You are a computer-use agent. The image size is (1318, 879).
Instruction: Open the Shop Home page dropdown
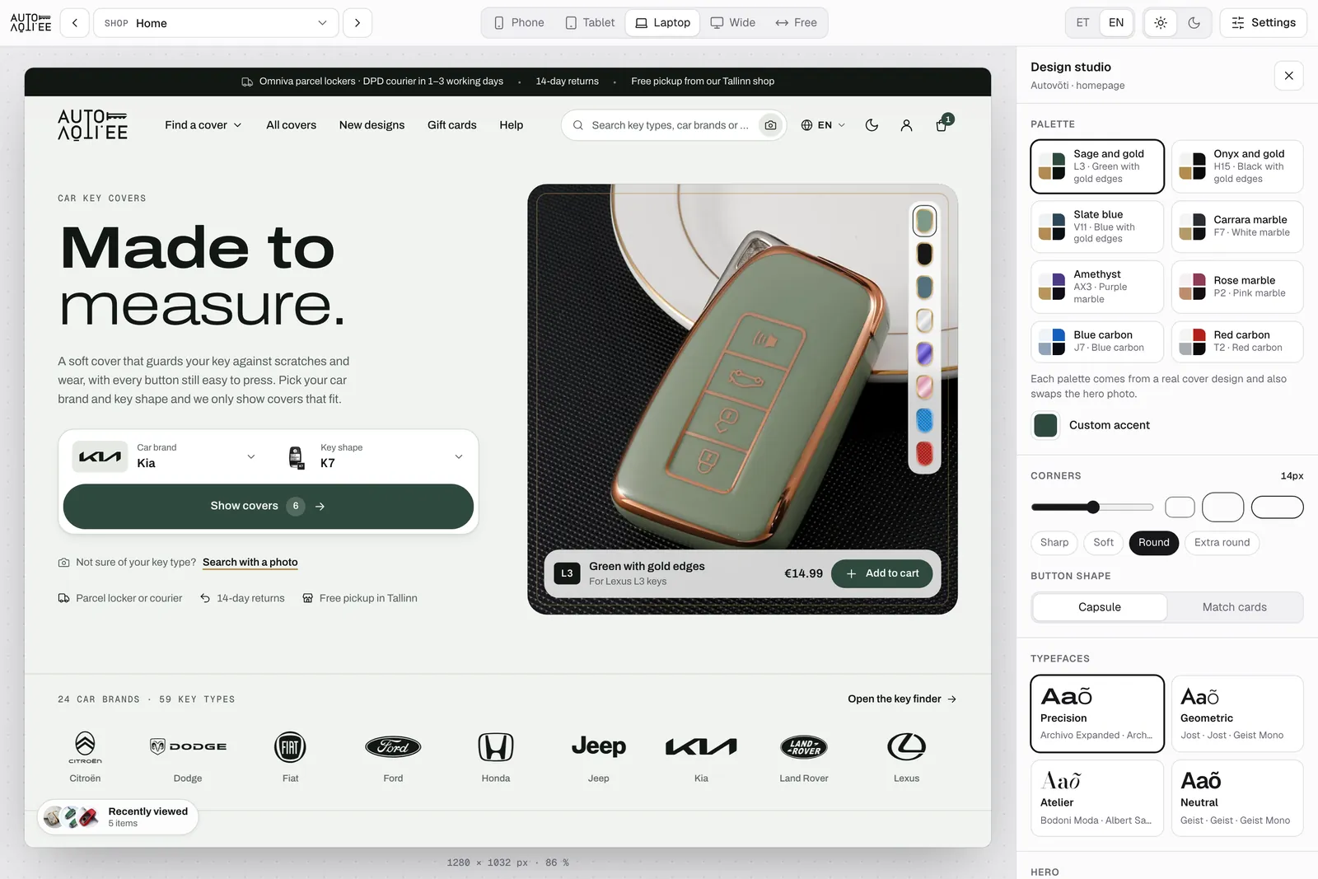point(216,23)
